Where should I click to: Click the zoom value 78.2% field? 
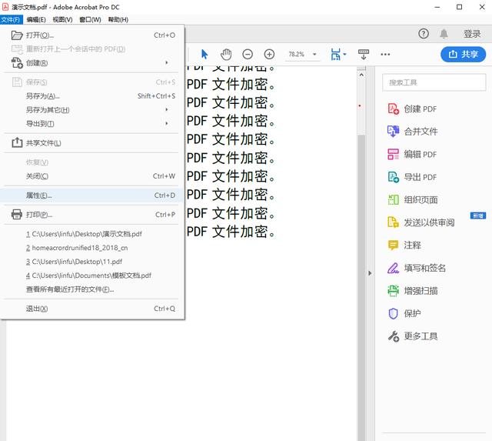pos(297,55)
